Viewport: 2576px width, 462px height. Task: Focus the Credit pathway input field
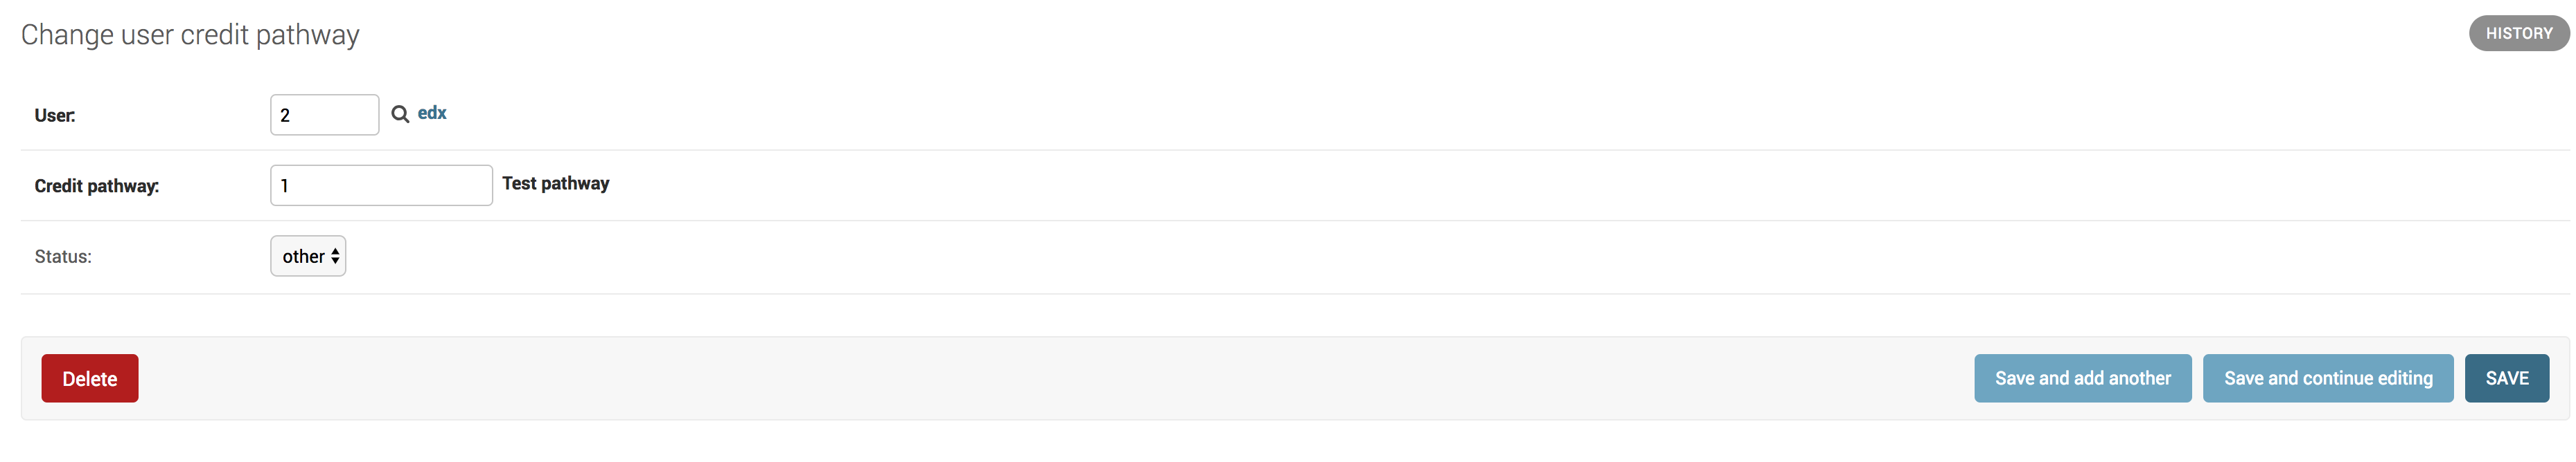click(x=381, y=185)
